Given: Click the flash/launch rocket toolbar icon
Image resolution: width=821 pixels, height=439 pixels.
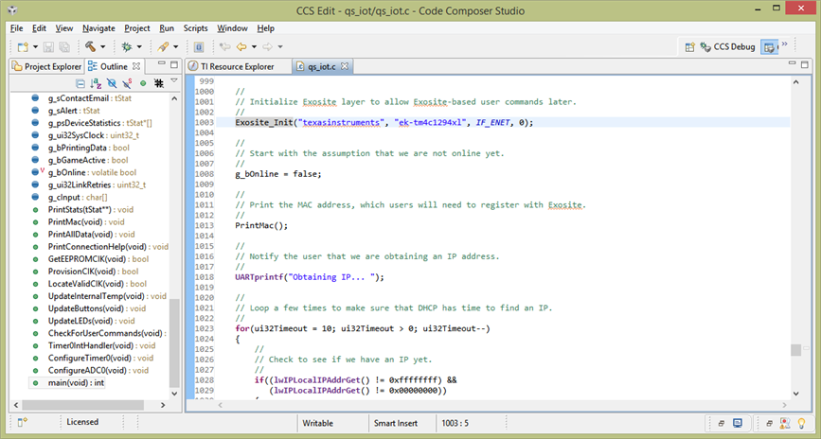Looking at the screenshot, I should click(x=163, y=46).
